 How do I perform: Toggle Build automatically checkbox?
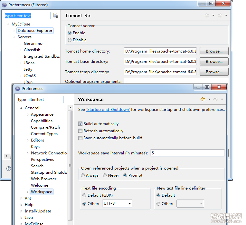[80, 124]
